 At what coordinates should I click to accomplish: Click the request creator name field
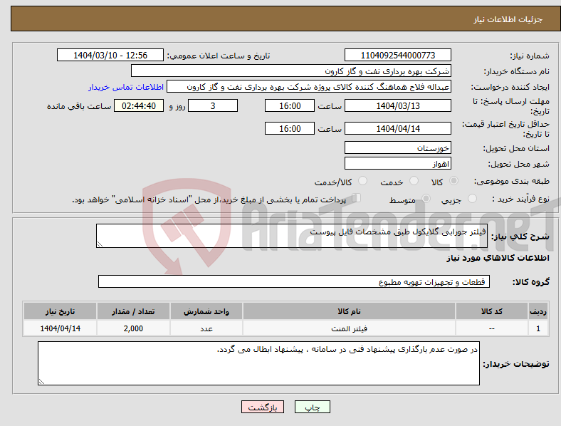click(309, 87)
